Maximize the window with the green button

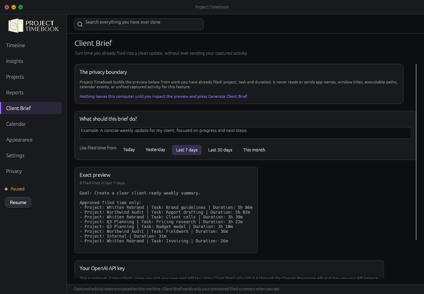pos(21,7)
